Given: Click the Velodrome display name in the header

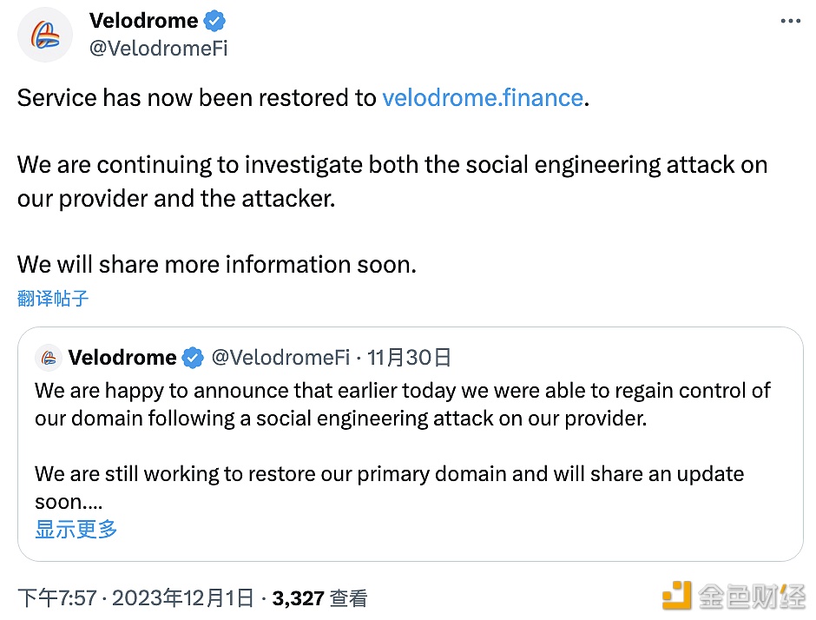Looking at the screenshot, I should click(143, 21).
